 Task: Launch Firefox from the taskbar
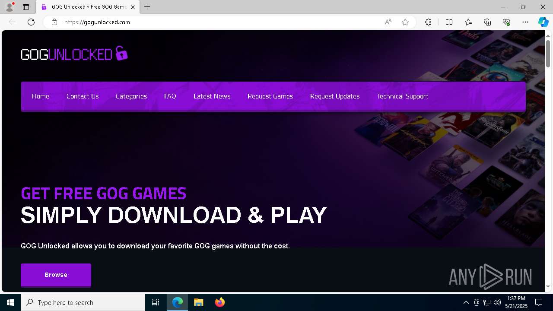[219, 302]
